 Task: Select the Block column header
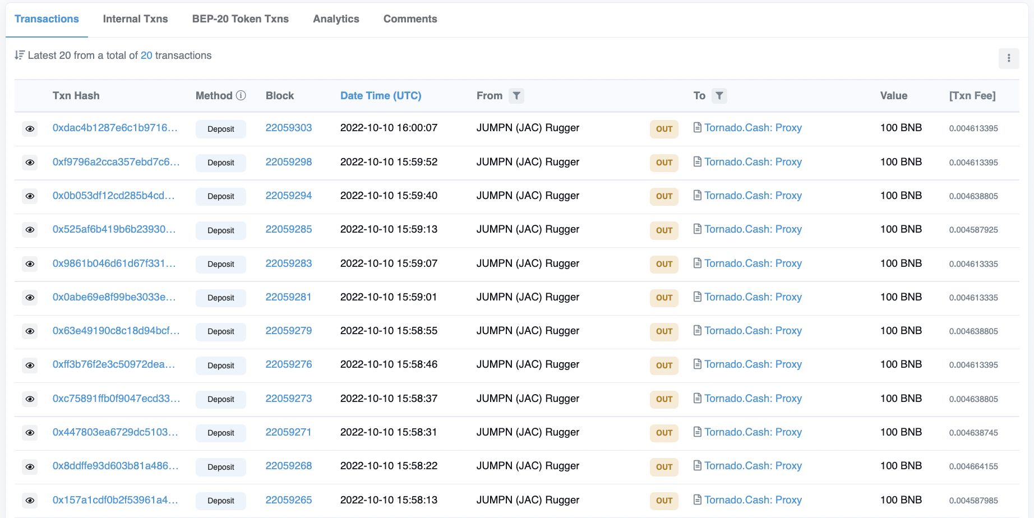click(280, 96)
